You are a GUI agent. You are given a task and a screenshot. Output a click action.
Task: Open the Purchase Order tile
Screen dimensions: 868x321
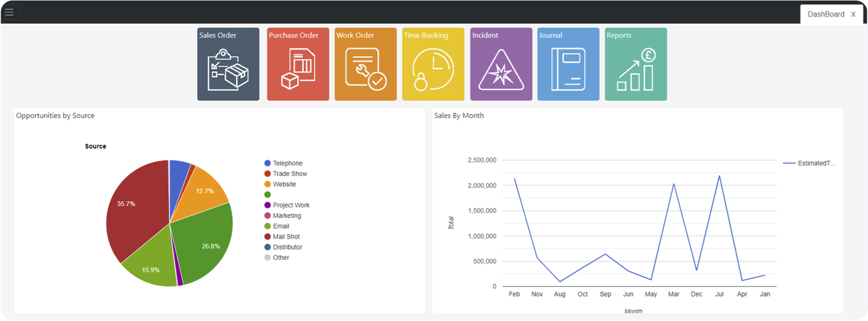click(x=298, y=65)
